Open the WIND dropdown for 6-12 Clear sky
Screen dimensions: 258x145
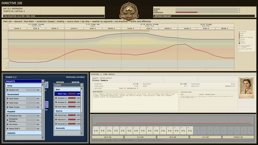click(93, 28)
